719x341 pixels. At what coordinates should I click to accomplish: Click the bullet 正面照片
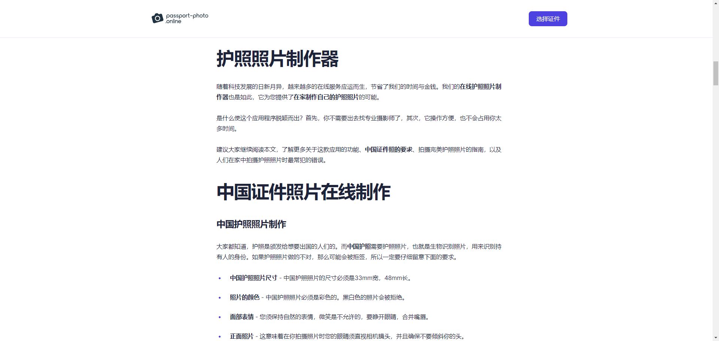click(x=242, y=337)
